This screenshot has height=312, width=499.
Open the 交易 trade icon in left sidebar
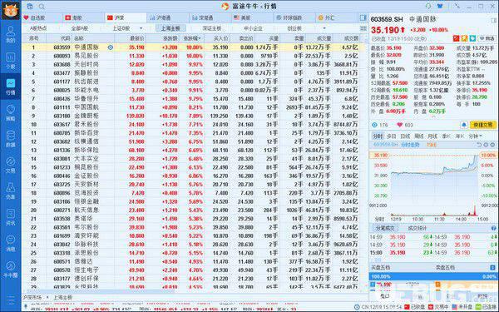(11, 165)
